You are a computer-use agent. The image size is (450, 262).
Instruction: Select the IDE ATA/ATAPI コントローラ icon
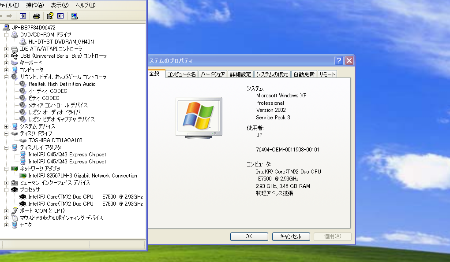[15, 49]
